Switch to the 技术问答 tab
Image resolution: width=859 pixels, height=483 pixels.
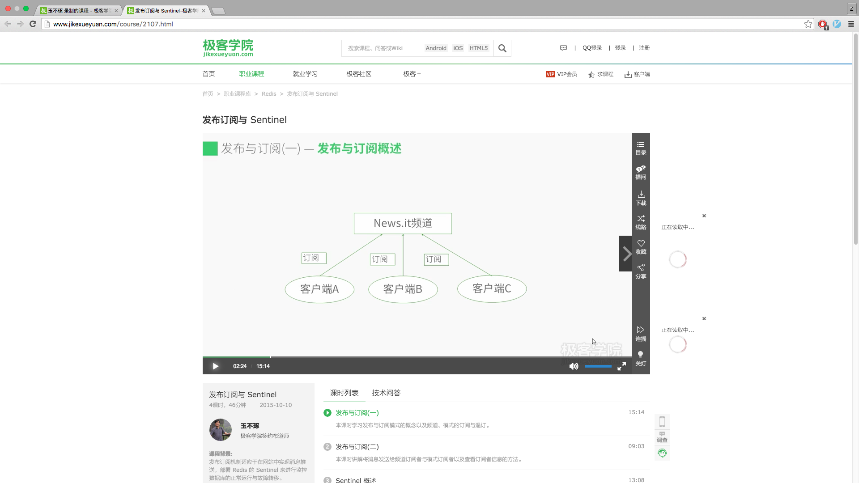pos(386,393)
